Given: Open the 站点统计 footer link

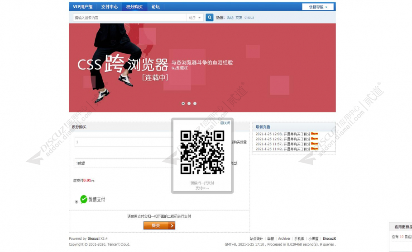Looking at the screenshot, I should point(256,238).
